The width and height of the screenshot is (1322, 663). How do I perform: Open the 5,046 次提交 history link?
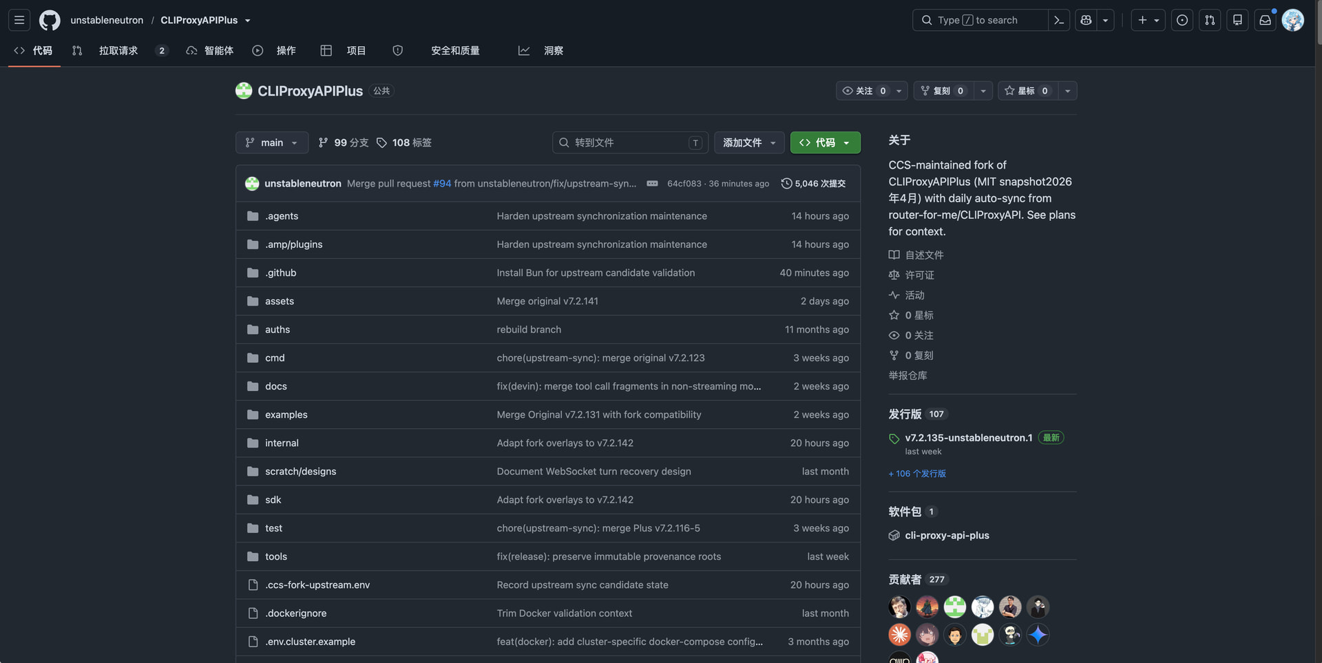coord(813,183)
